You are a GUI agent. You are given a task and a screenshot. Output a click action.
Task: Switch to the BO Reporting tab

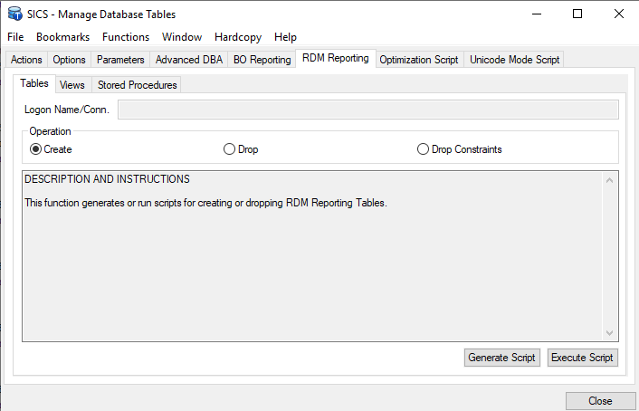(262, 60)
